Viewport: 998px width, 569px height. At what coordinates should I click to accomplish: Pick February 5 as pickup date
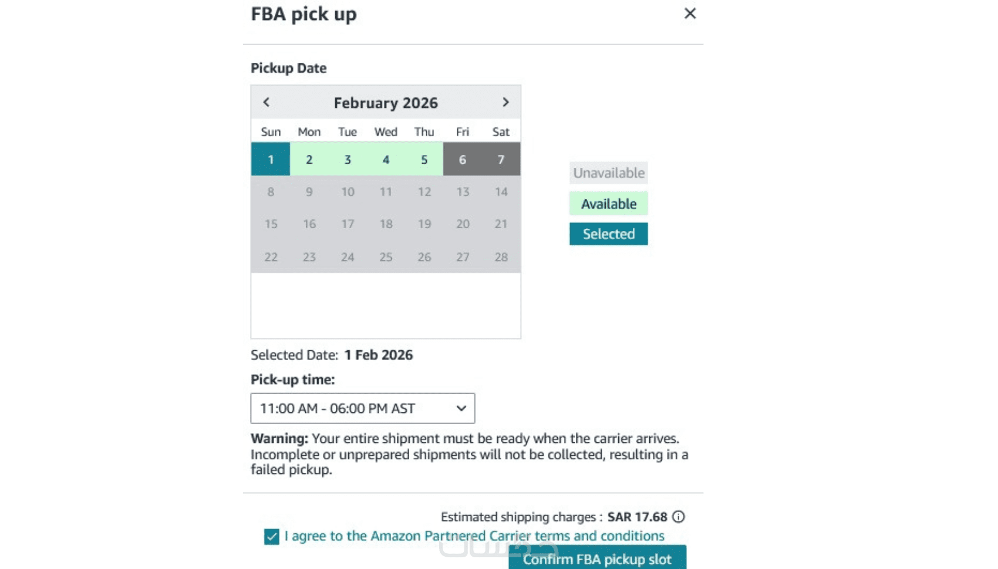pos(424,160)
